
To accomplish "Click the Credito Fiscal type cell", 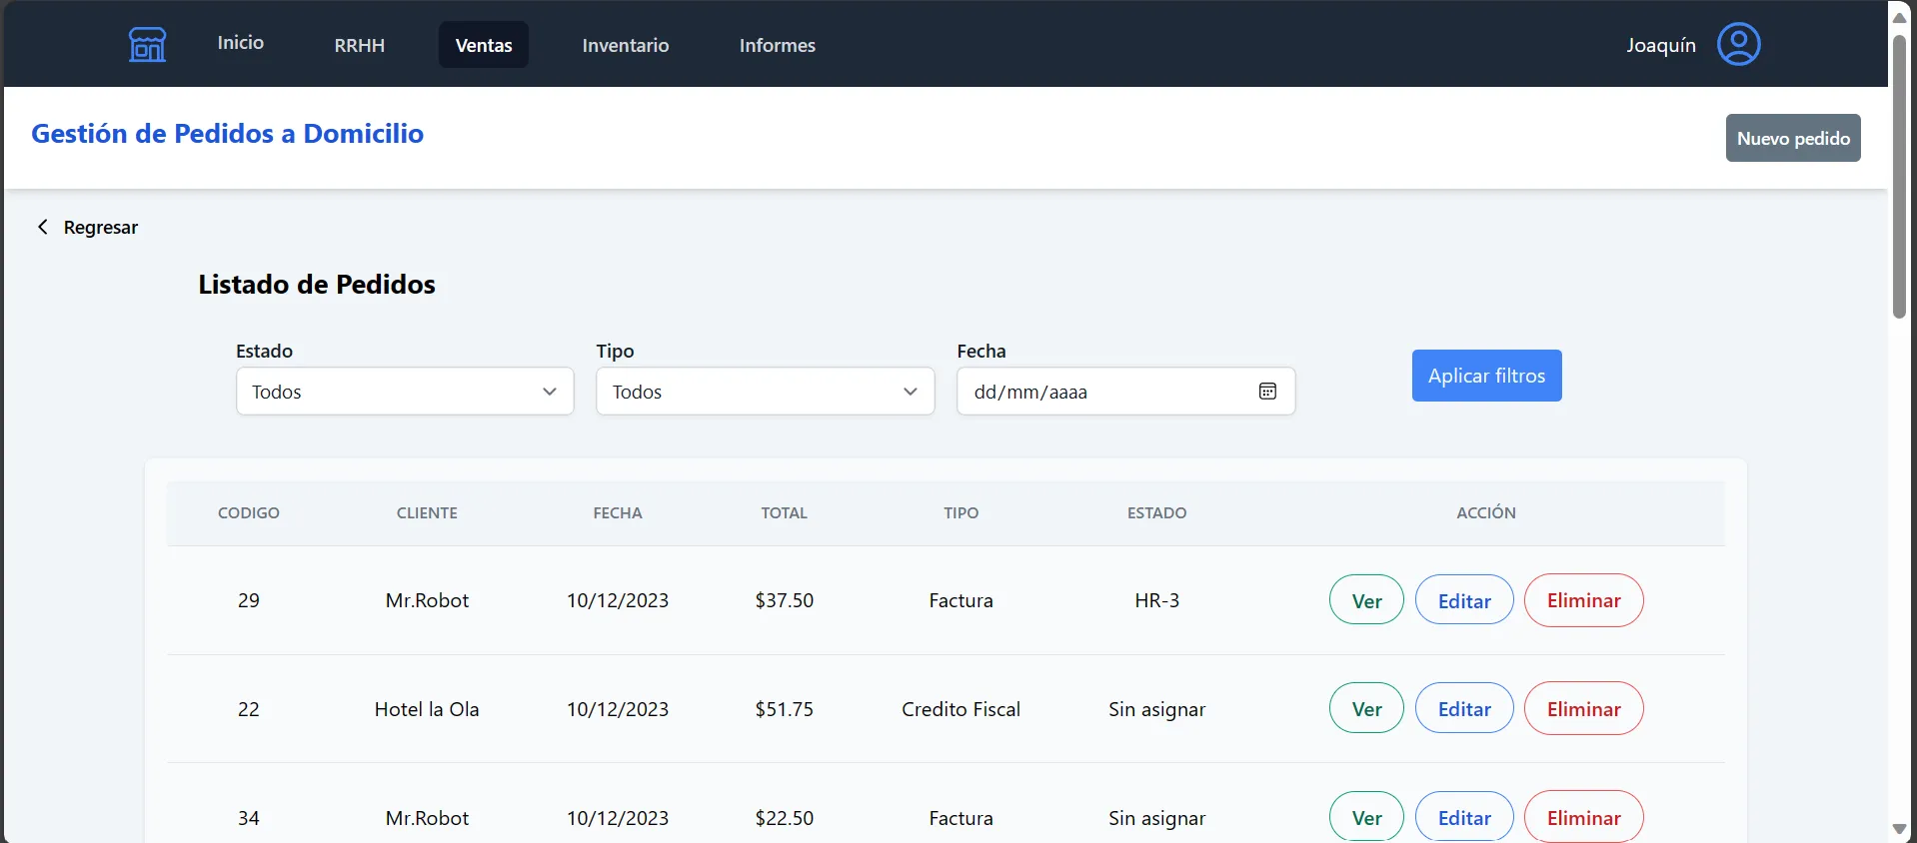I will coord(960,709).
